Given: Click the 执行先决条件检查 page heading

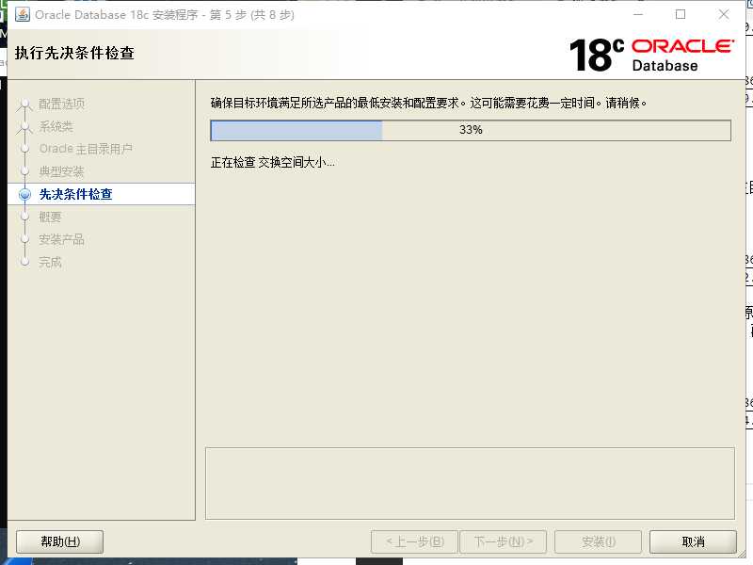Looking at the screenshot, I should pos(74,53).
